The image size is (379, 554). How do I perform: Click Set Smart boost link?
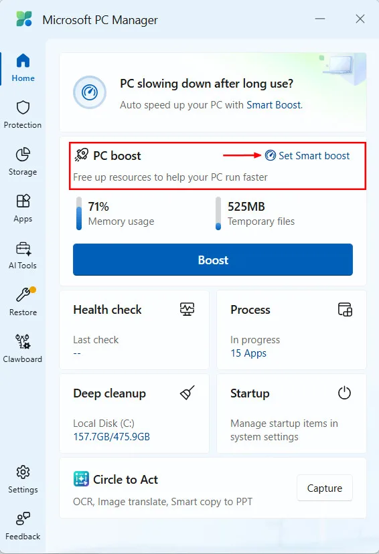307,156
